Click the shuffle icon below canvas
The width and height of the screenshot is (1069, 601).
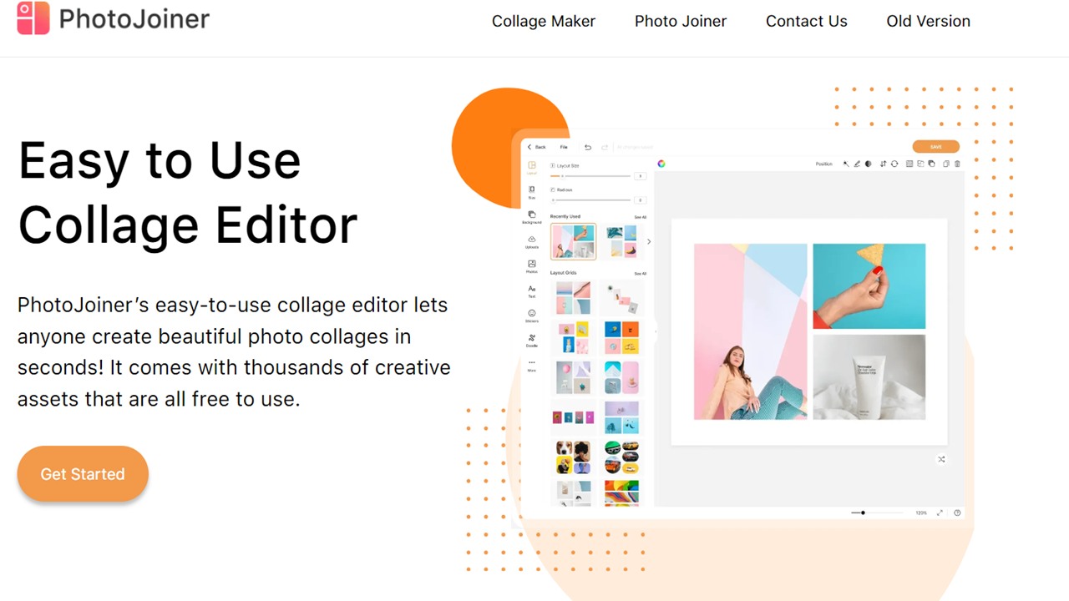(941, 459)
